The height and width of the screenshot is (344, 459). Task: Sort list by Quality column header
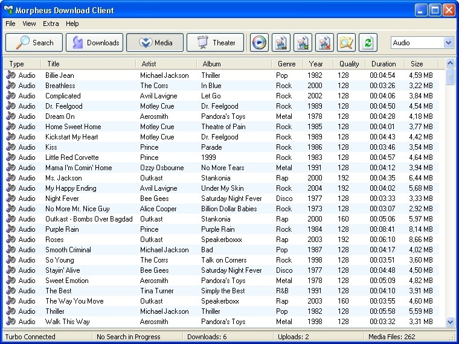pos(349,64)
